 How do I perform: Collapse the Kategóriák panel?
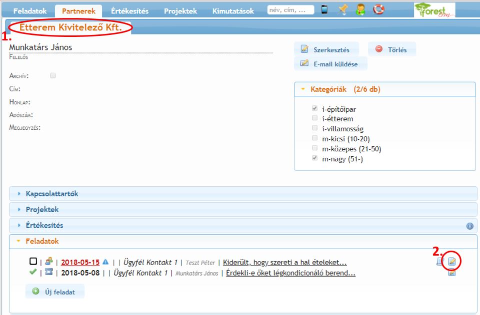tap(345, 90)
